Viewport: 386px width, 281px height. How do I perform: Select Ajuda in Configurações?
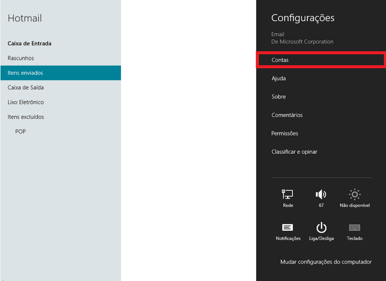278,78
